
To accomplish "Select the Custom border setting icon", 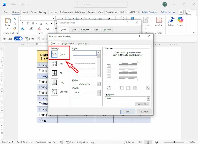I will point(54,92).
